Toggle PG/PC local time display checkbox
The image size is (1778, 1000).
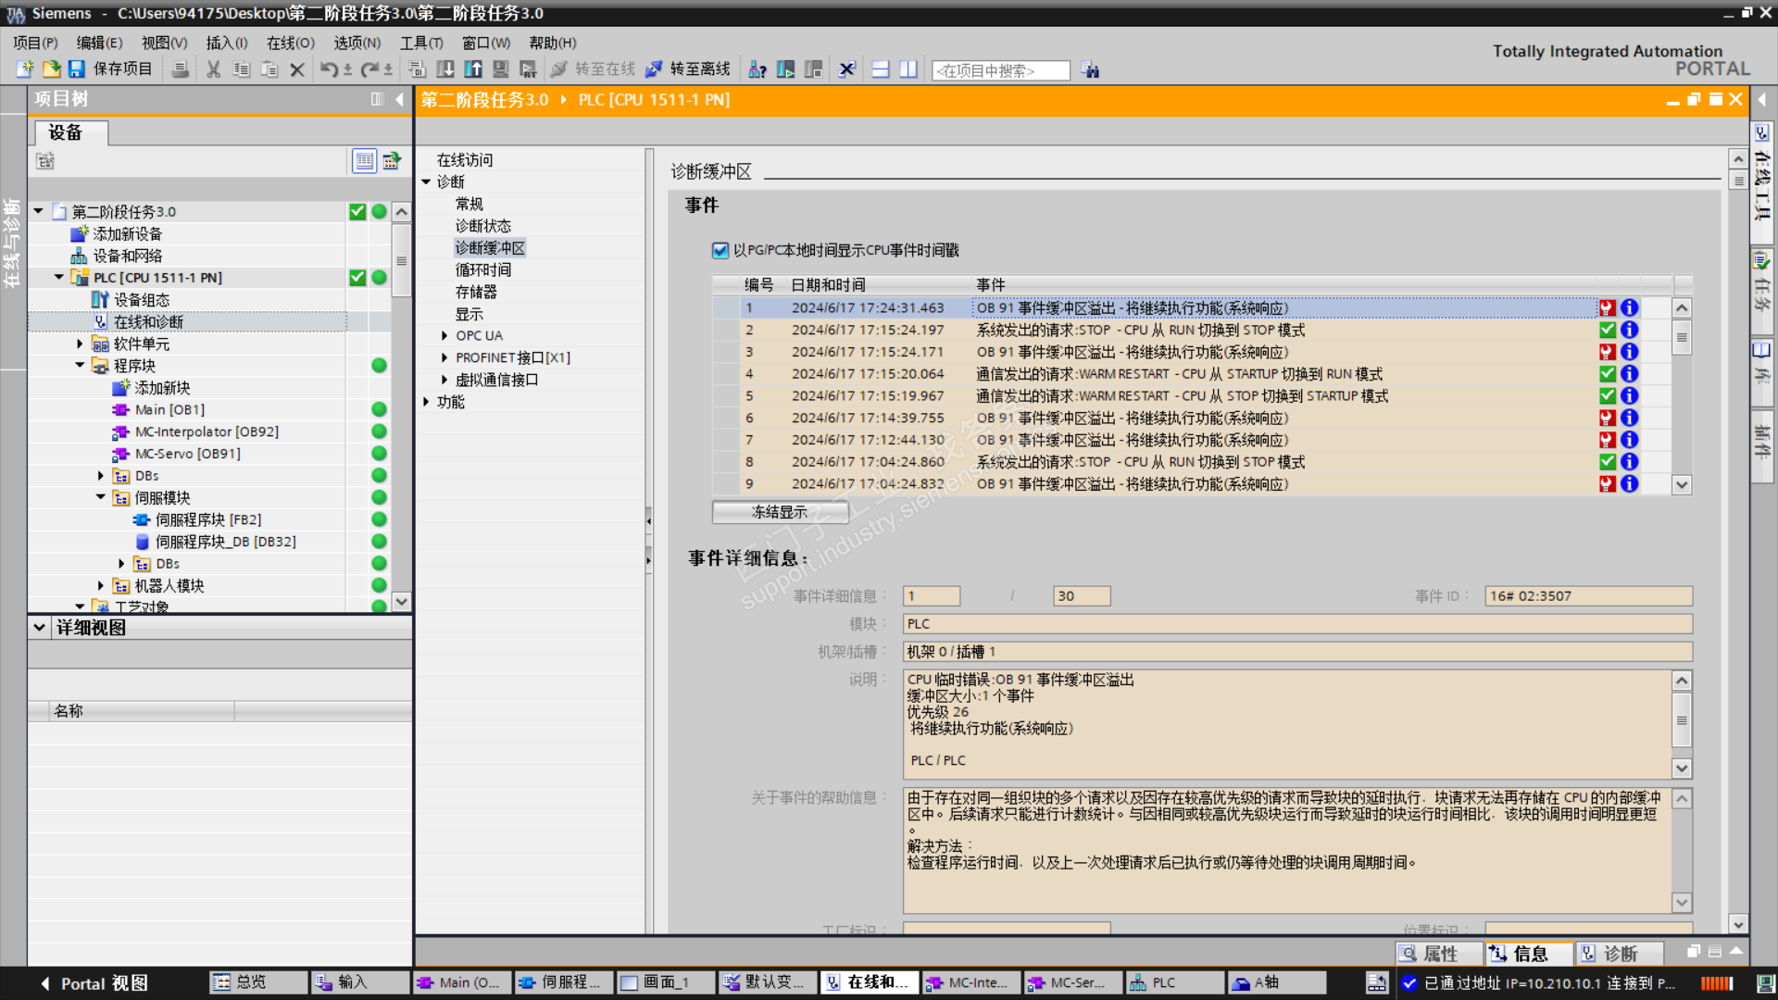click(720, 250)
